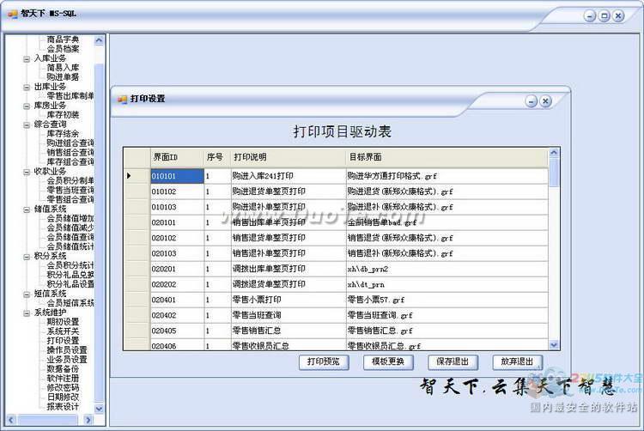644x431 pixels.
Task: Click the sidebar's horizontal scrollbar right arrow
Action: point(88,419)
